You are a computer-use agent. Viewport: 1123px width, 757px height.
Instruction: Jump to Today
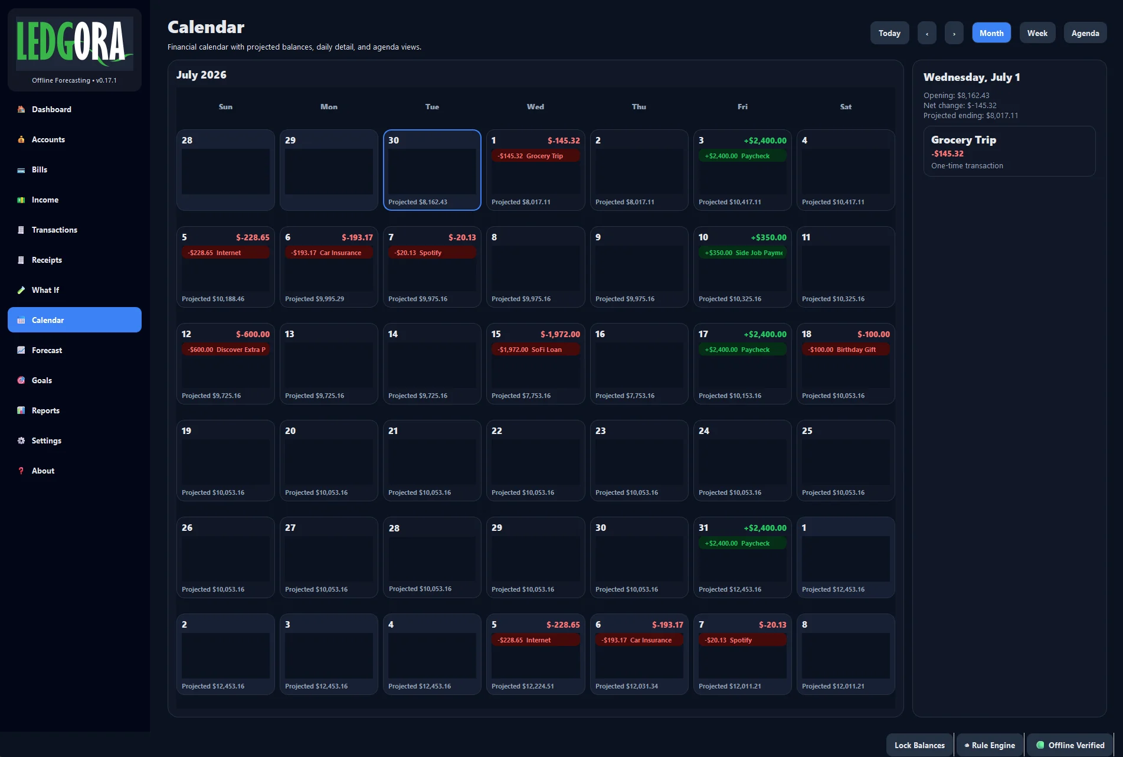(x=889, y=33)
